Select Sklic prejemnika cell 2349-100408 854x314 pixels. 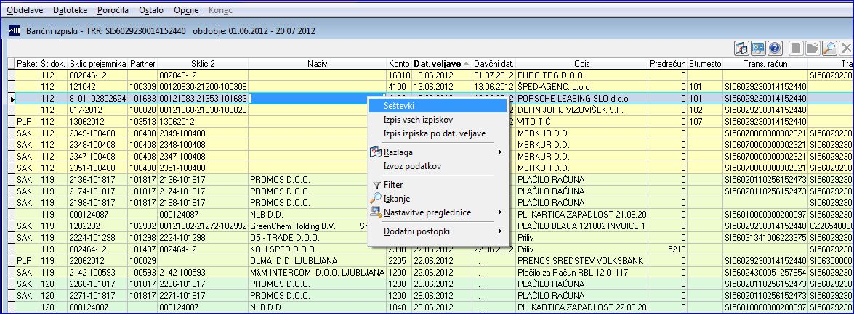[97, 133]
